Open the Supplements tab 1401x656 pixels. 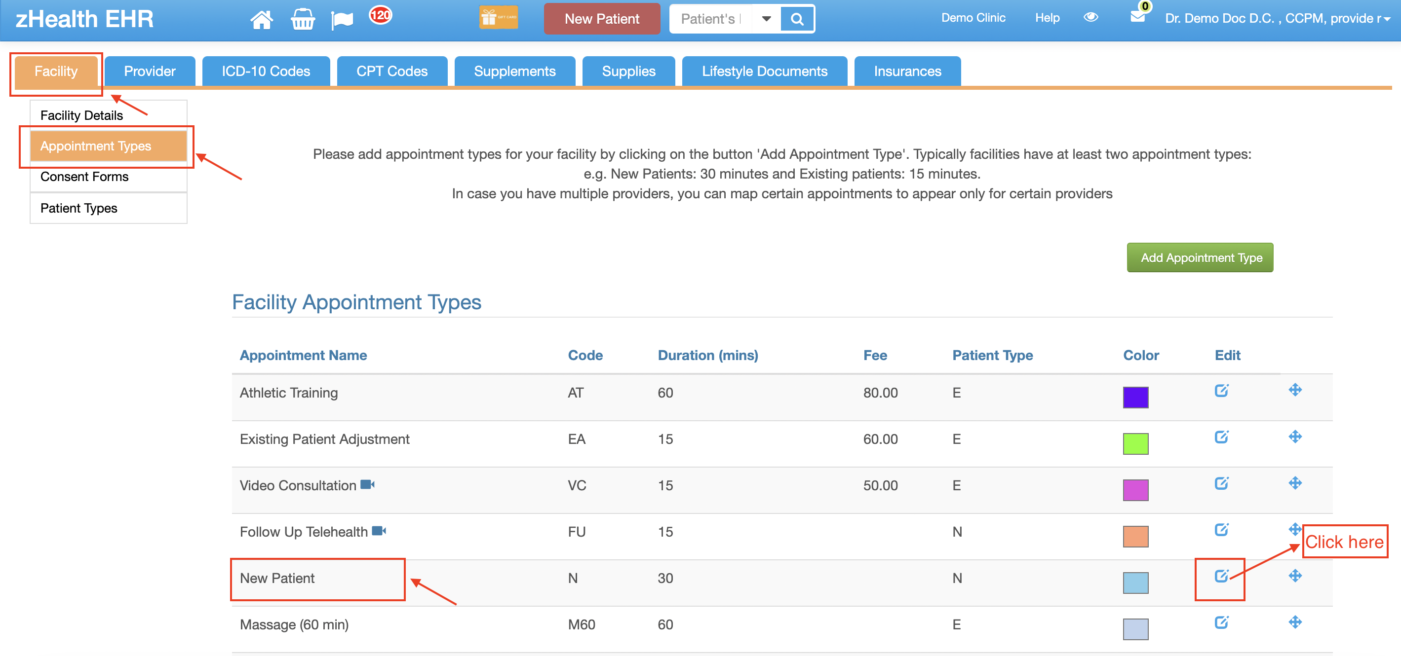point(514,71)
